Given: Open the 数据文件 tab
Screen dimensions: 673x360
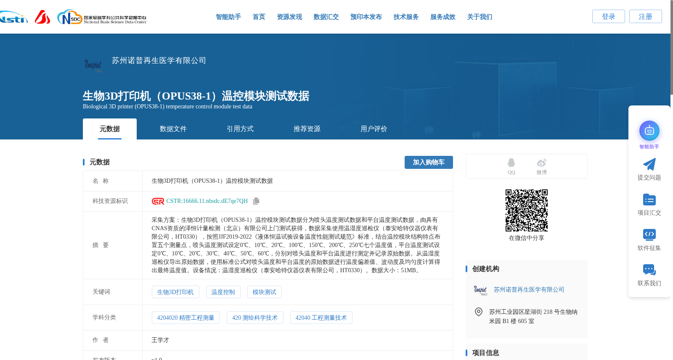Looking at the screenshot, I should click(173, 129).
